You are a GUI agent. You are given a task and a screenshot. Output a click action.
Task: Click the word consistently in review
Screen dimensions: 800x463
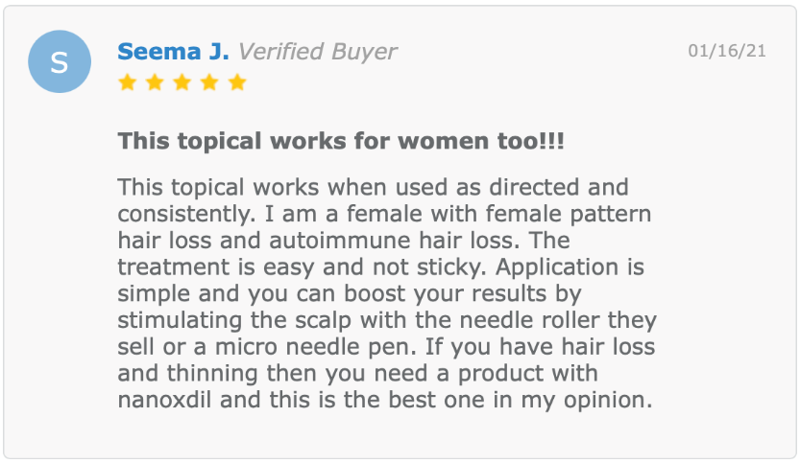[184, 214]
